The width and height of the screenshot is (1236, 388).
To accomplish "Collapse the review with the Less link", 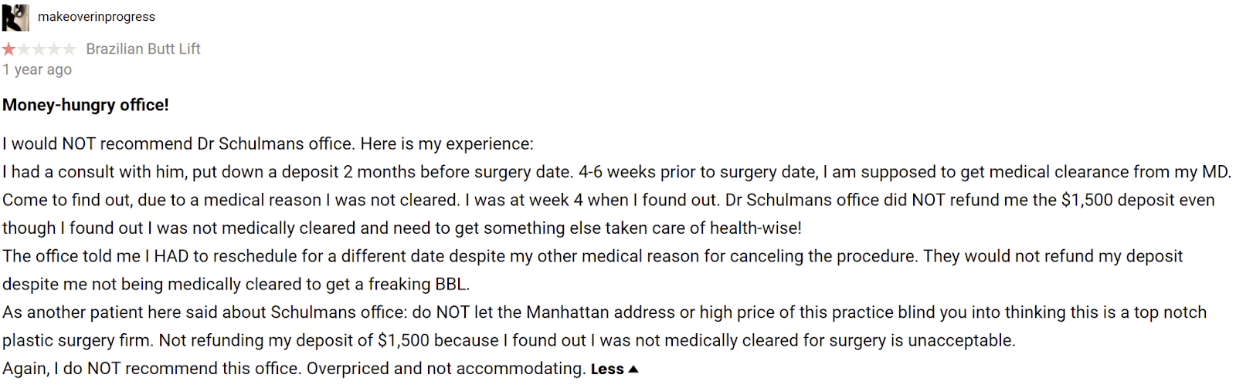I will tap(607, 369).
